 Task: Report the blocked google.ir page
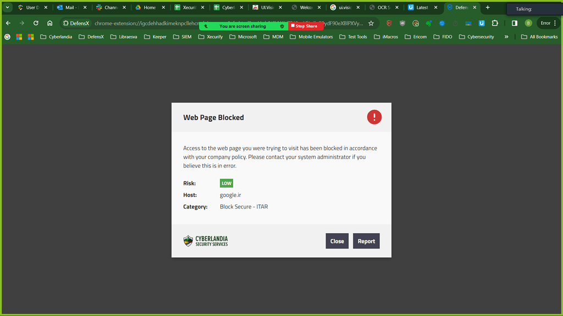click(x=366, y=240)
